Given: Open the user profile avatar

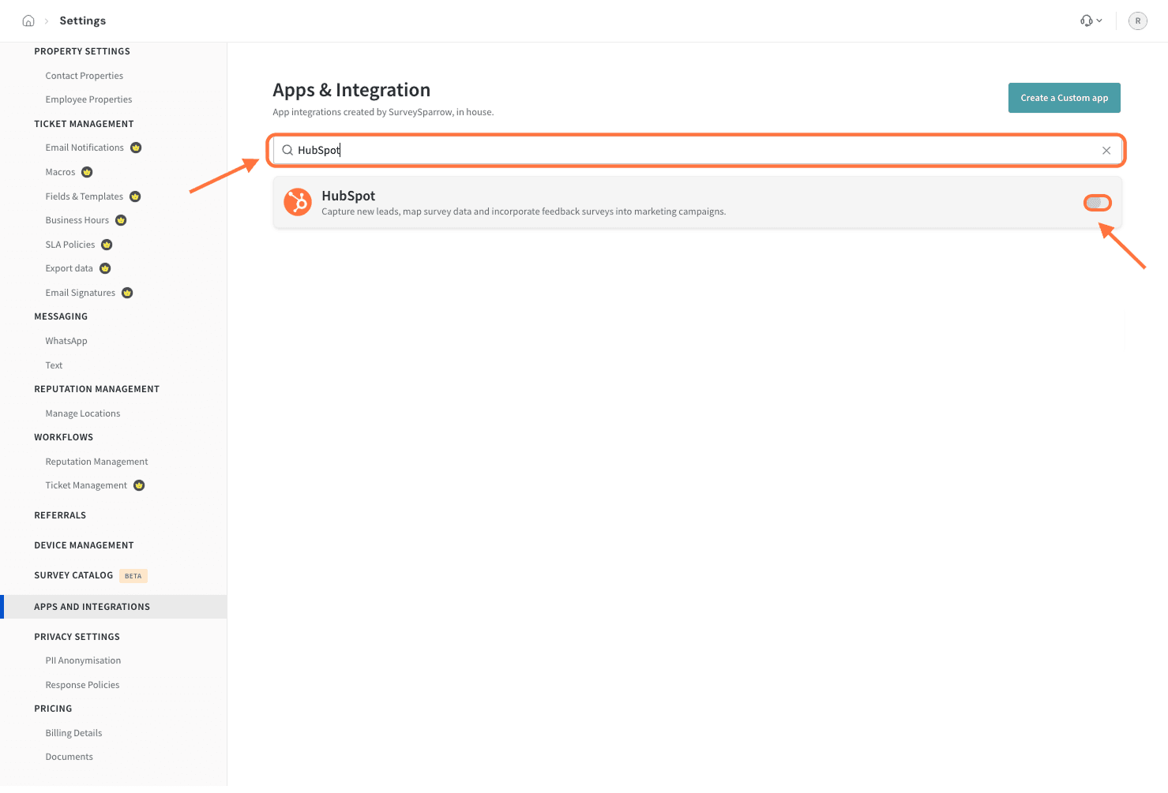Looking at the screenshot, I should (x=1137, y=21).
